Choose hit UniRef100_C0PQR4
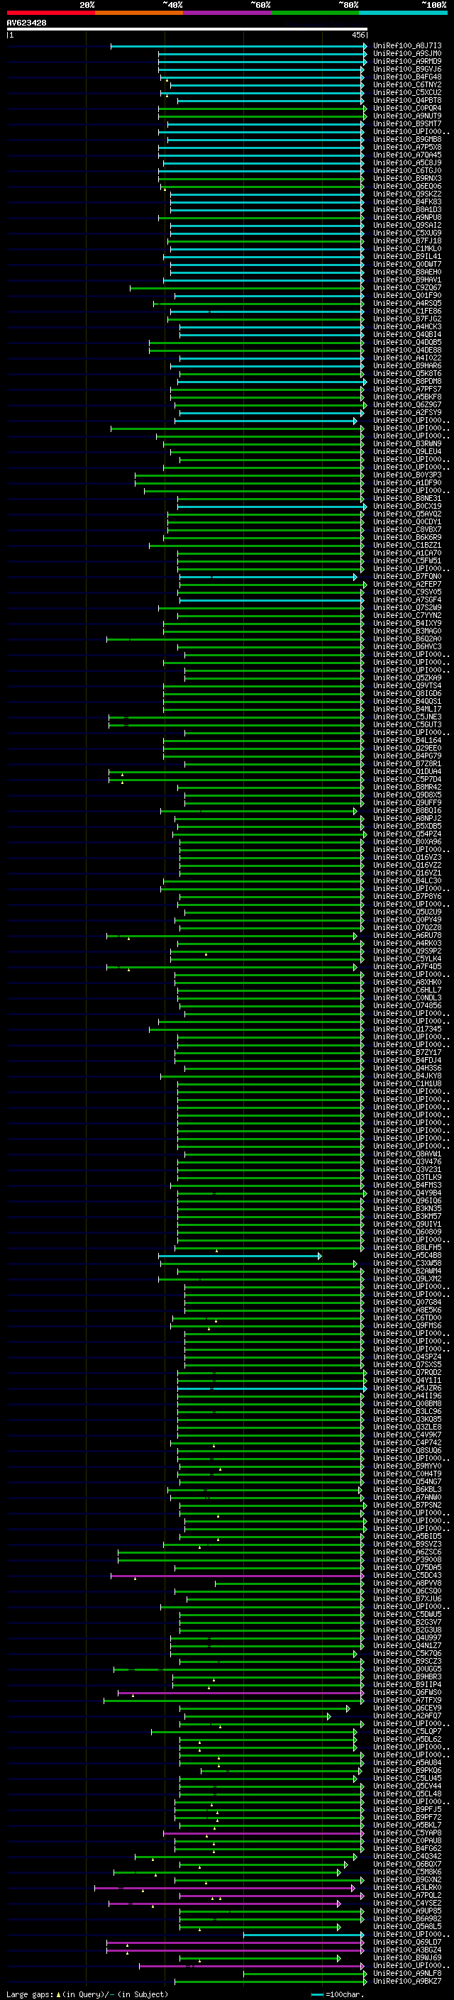This screenshot has height=2000, width=454. [407, 108]
